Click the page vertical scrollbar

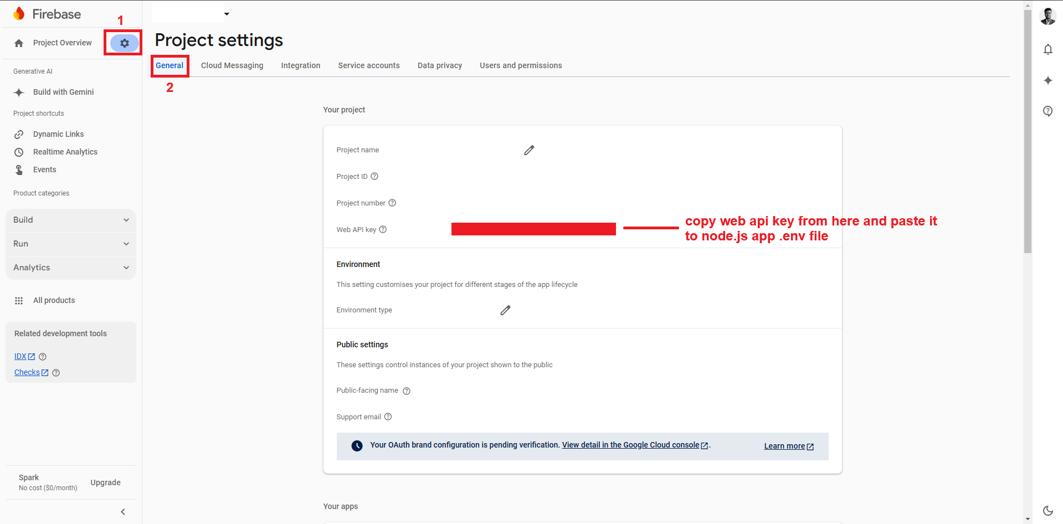point(1028,133)
